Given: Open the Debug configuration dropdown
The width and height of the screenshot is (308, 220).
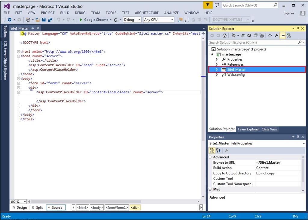Looking at the screenshot, I should pos(132,20).
